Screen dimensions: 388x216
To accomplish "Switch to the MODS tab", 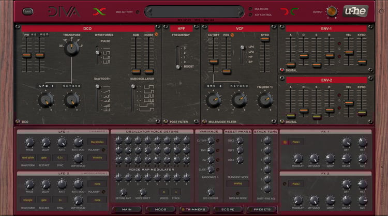I will (161, 209).
